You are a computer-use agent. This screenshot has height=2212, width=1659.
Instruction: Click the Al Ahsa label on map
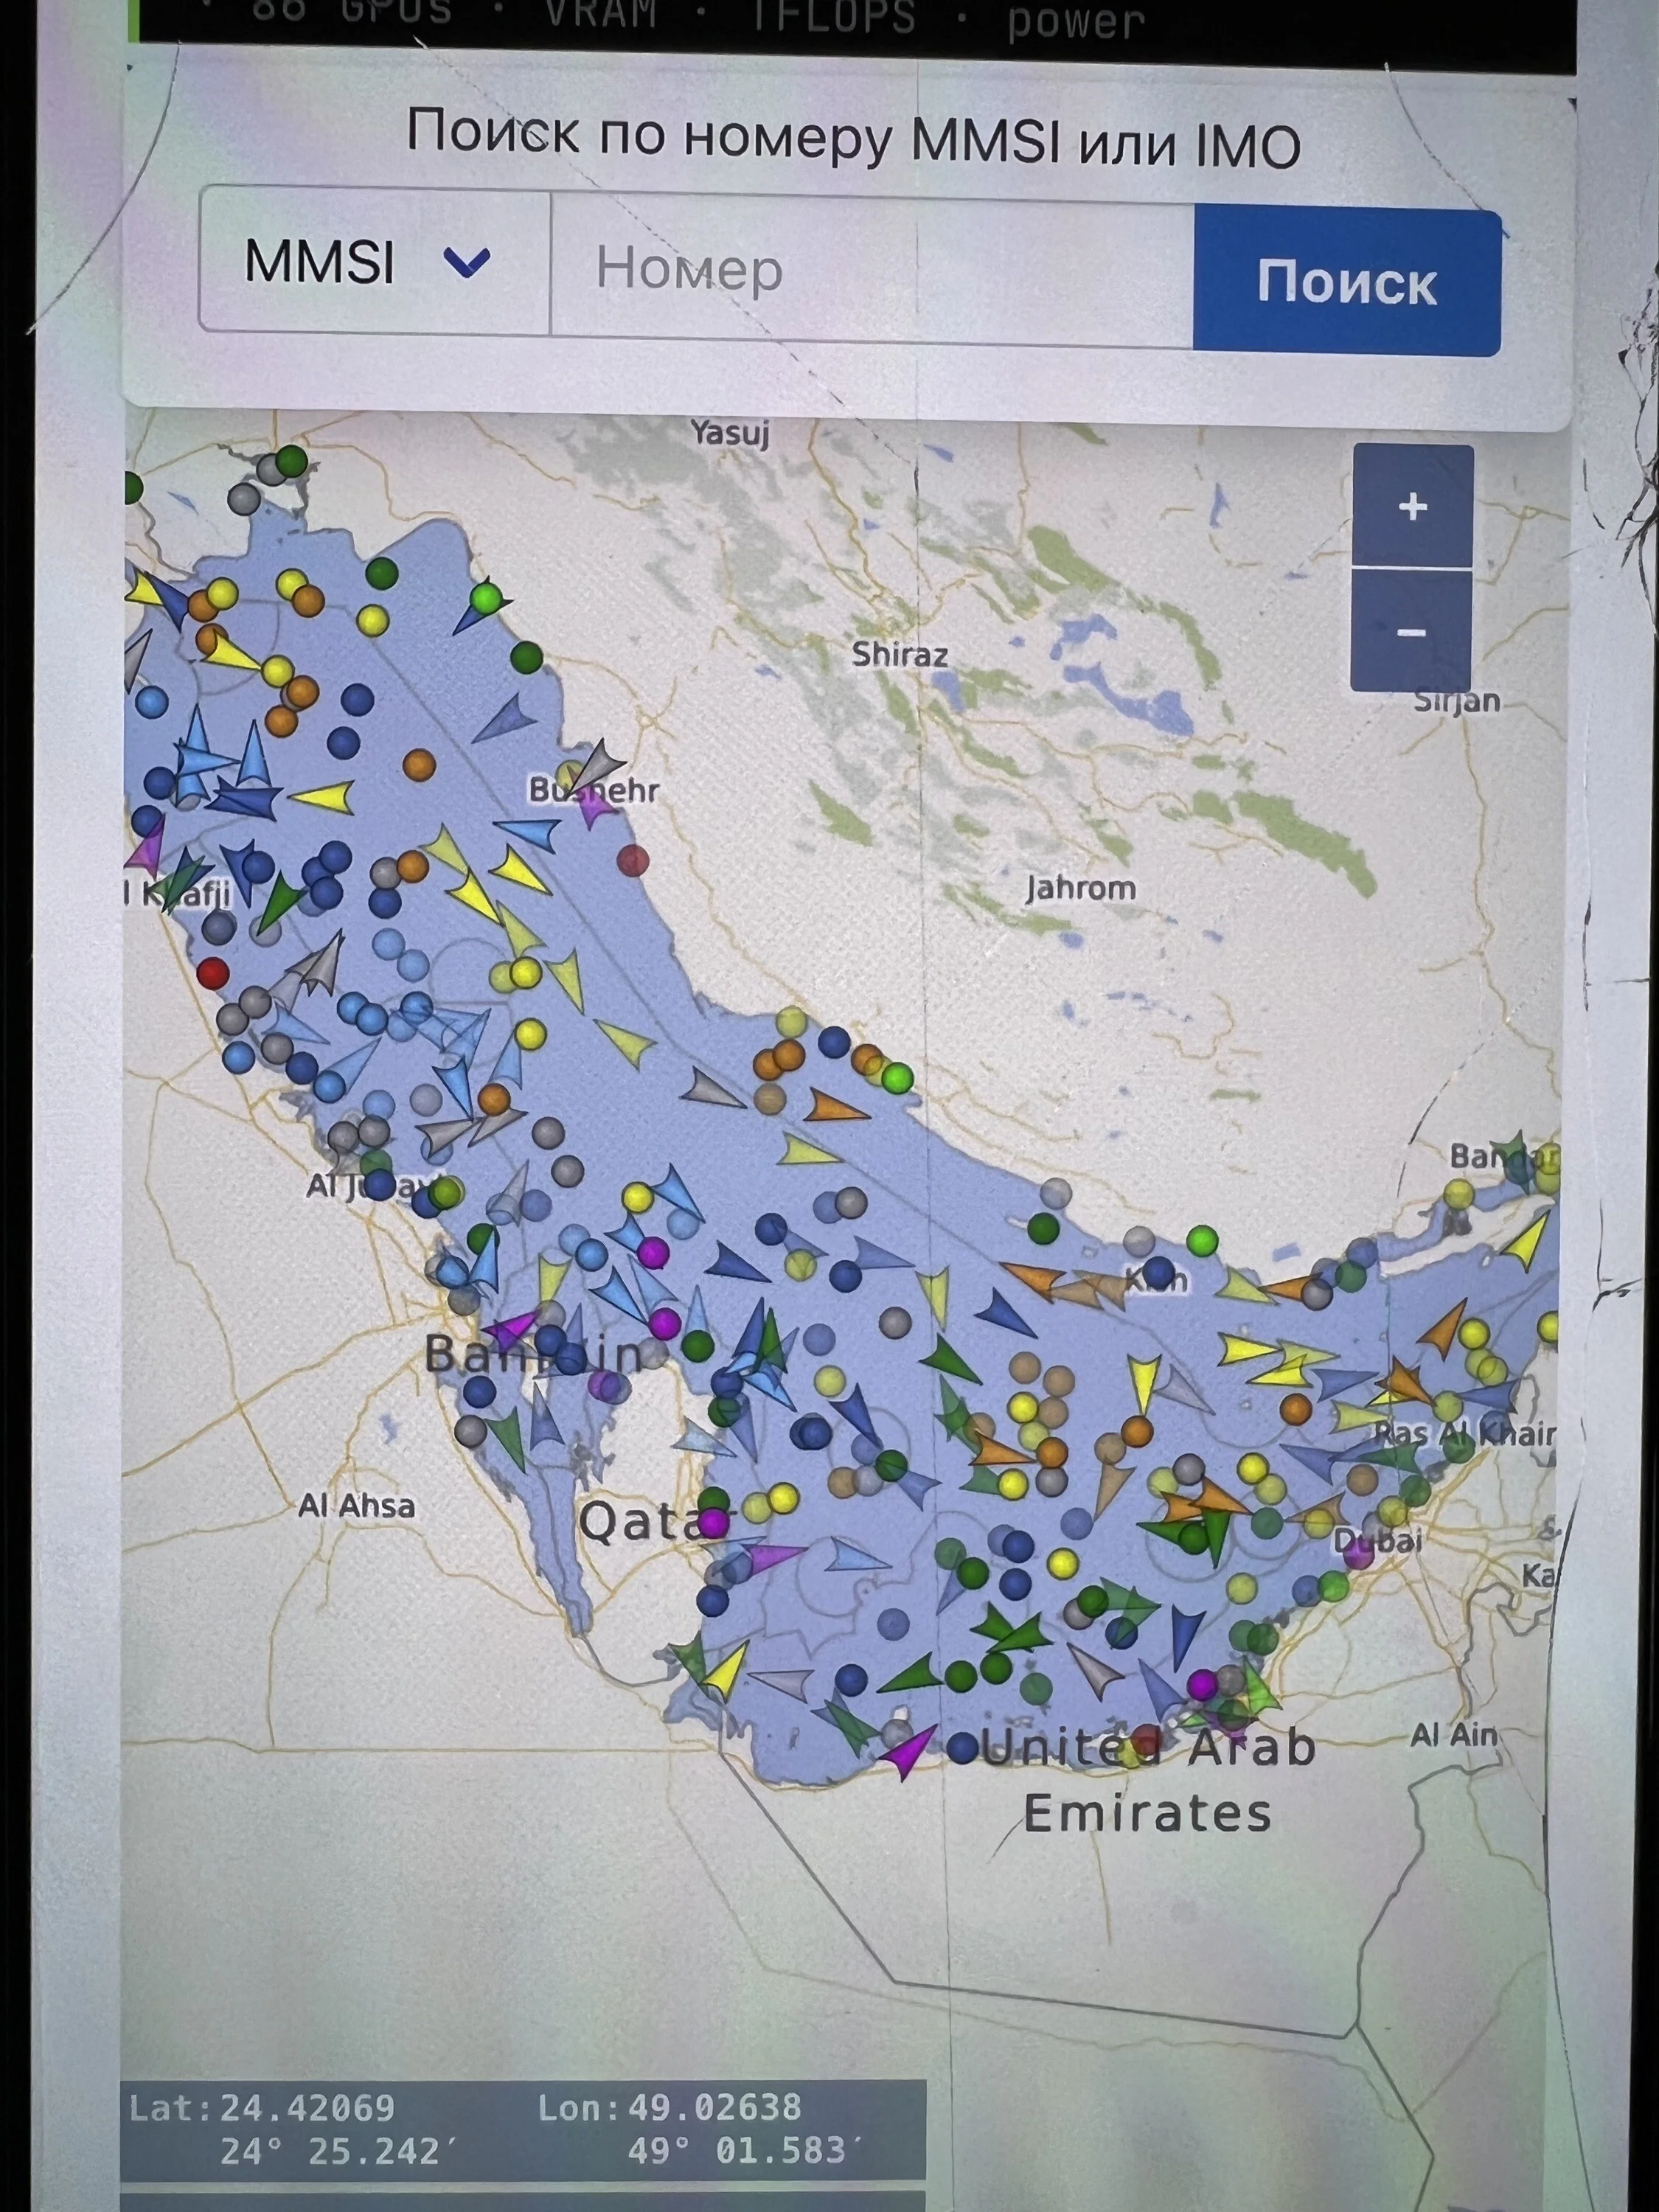click(x=356, y=1505)
